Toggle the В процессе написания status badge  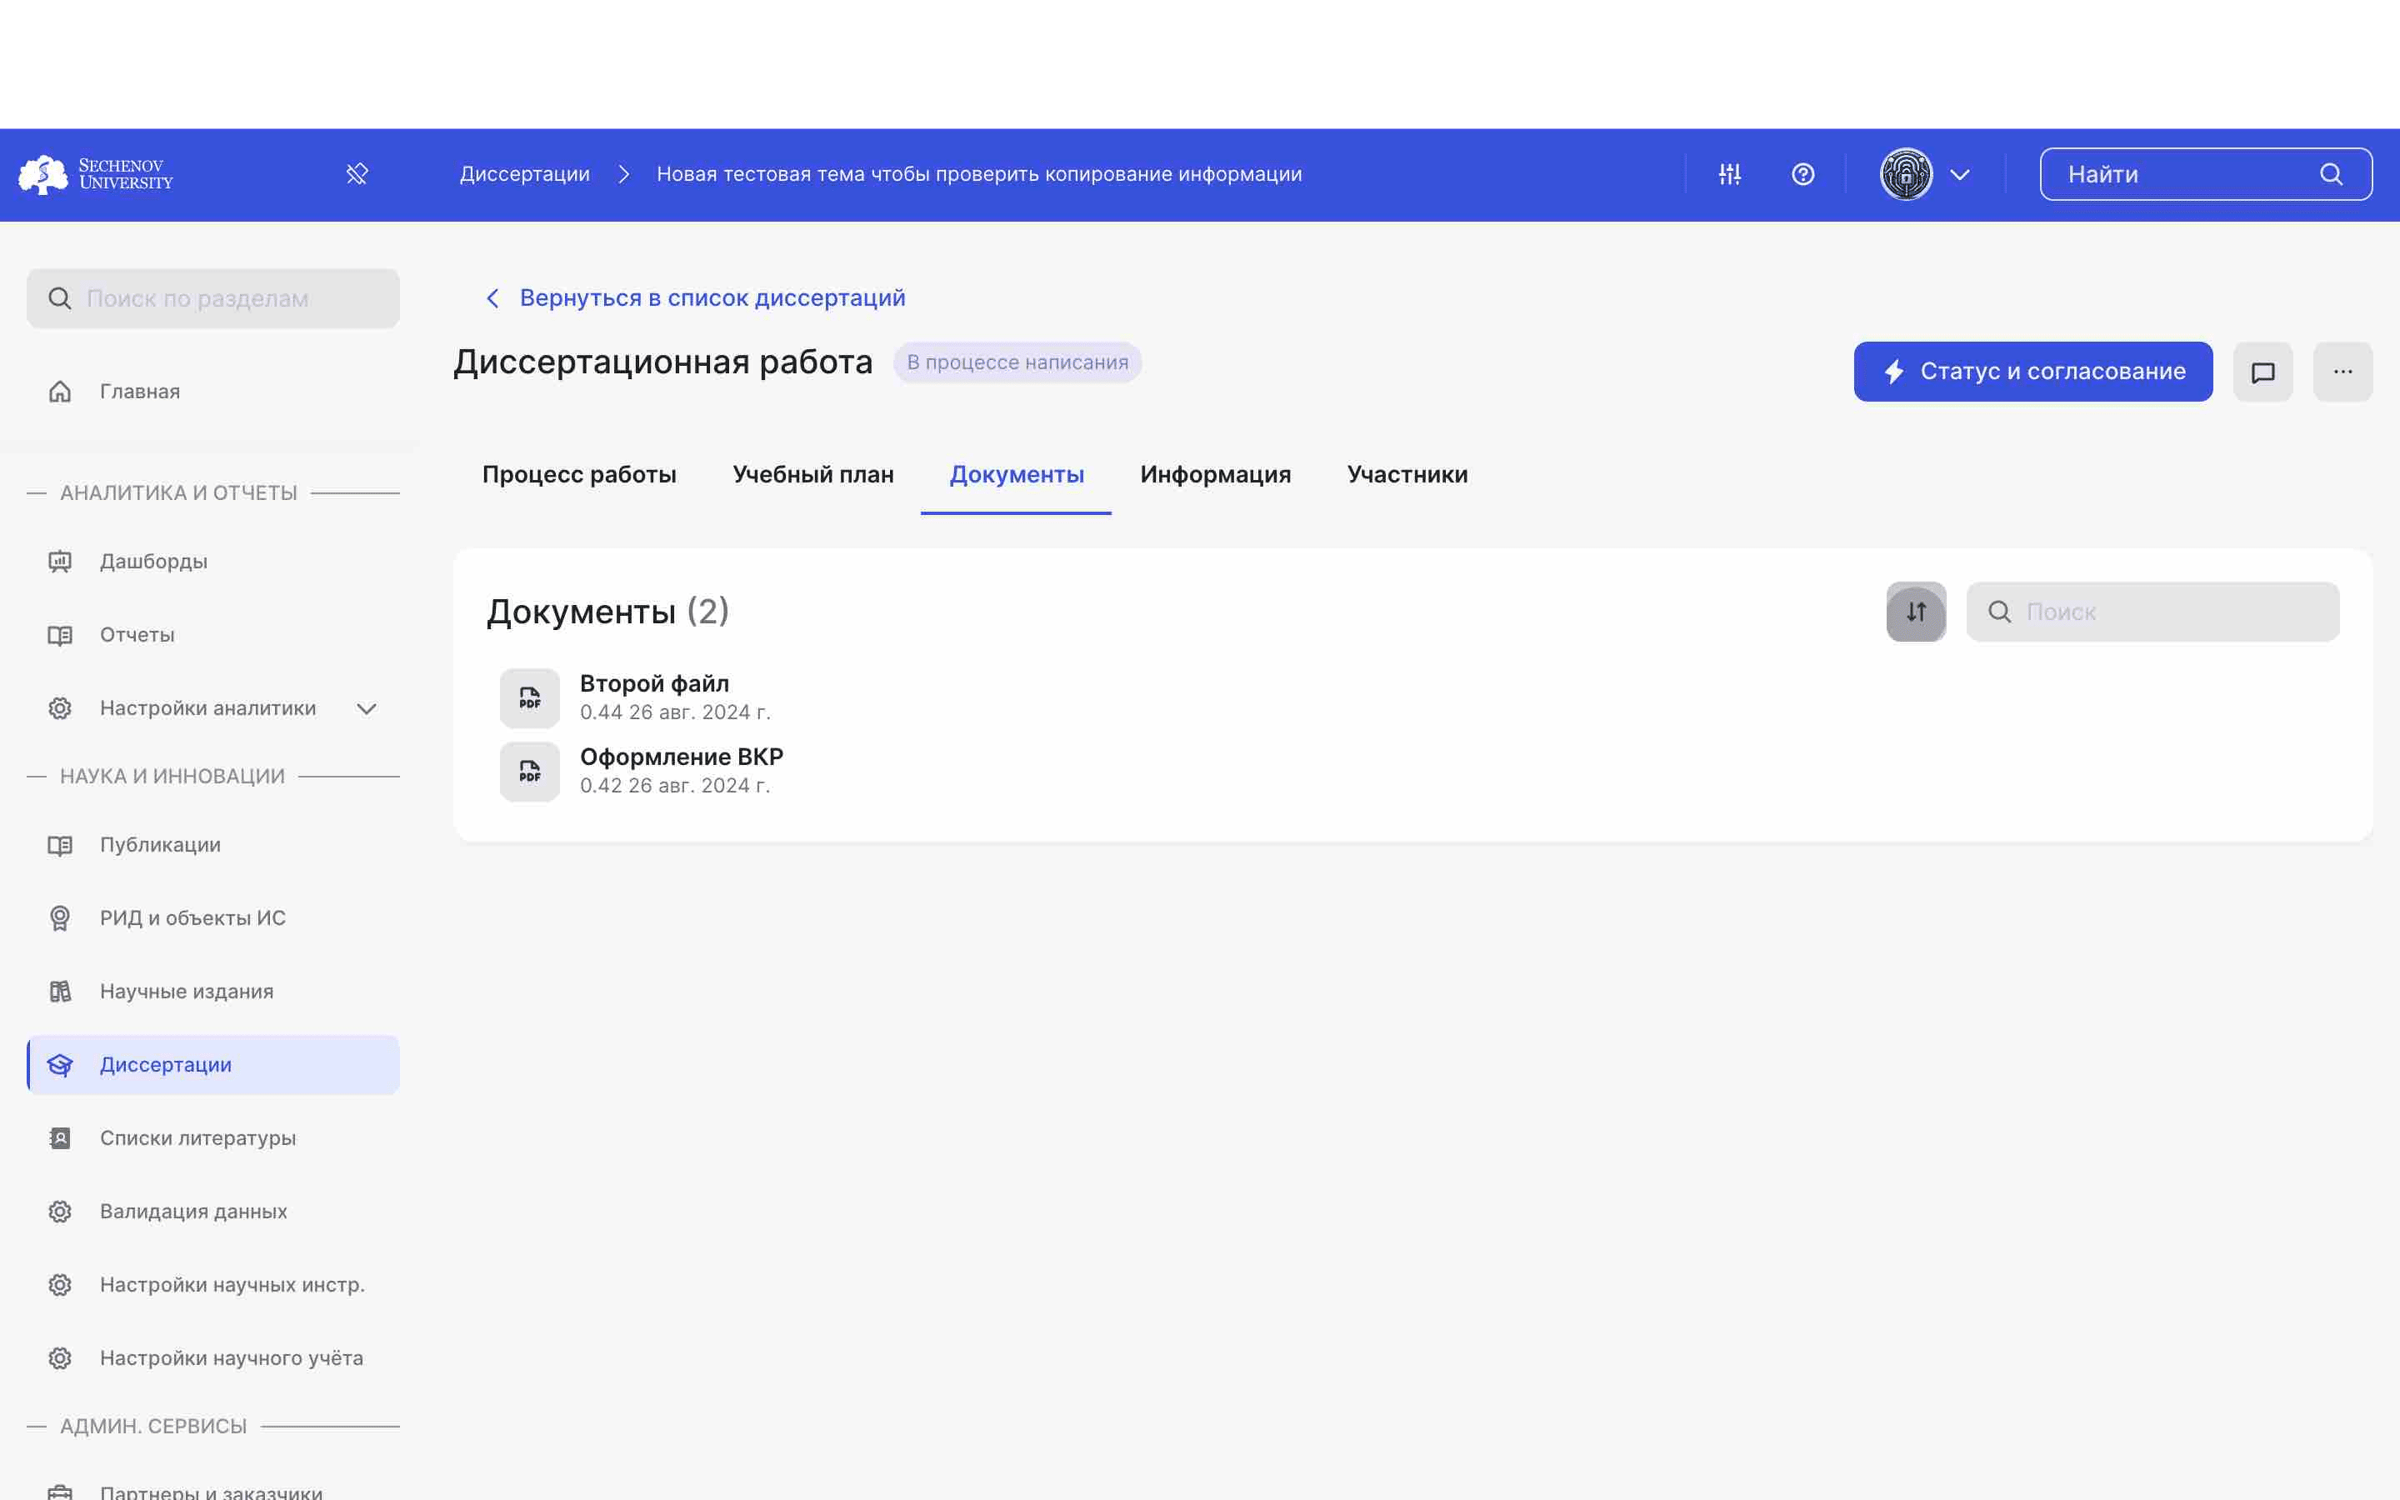(x=1016, y=361)
